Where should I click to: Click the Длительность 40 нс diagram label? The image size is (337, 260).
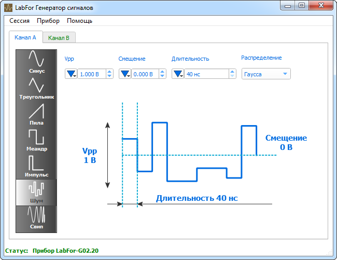(196, 198)
